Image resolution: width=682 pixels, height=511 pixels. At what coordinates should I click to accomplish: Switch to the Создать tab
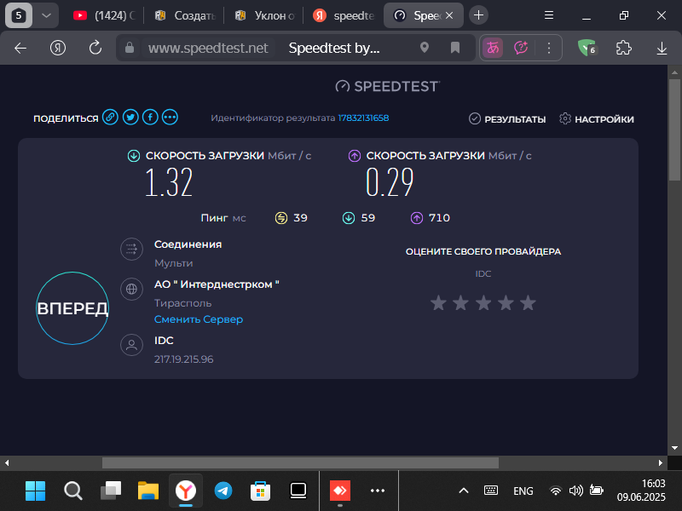[x=185, y=15]
